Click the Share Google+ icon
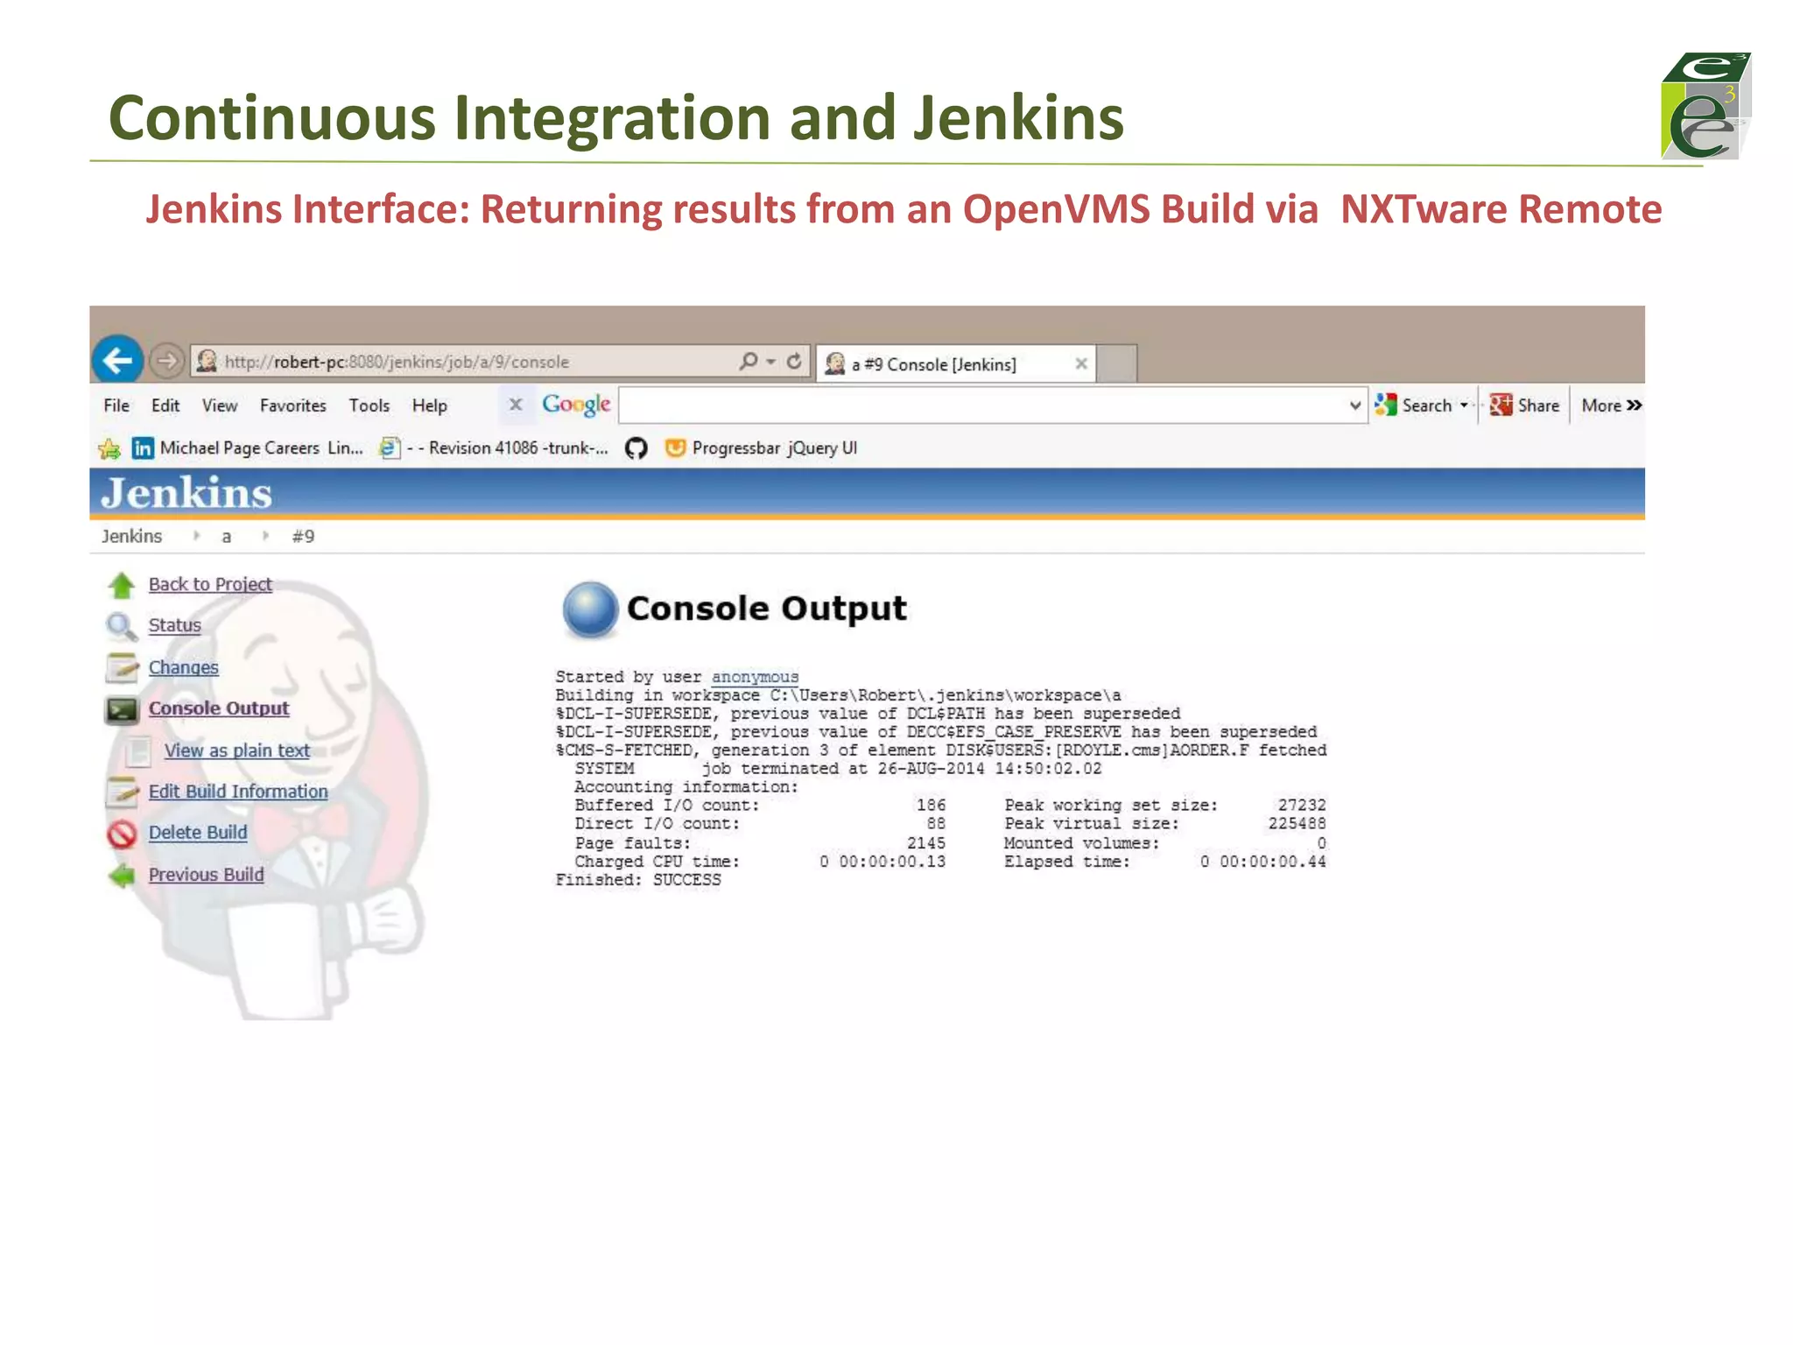Image resolution: width=1793 pixels, height=1345 pixels. point(1501,405)
